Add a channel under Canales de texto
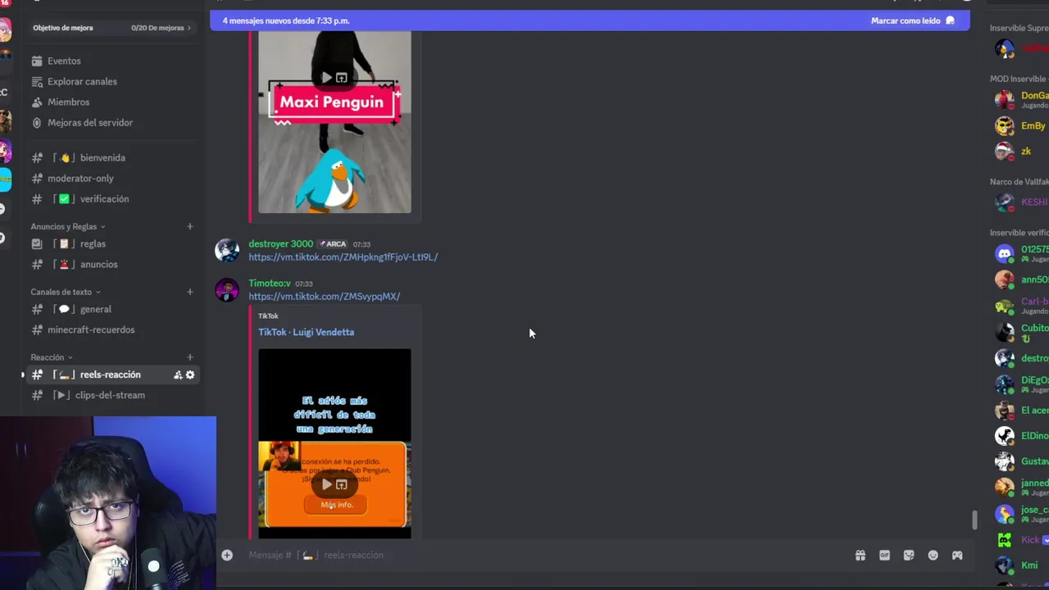Viewport: 1049px width, 590px height. tap(189, 292)
